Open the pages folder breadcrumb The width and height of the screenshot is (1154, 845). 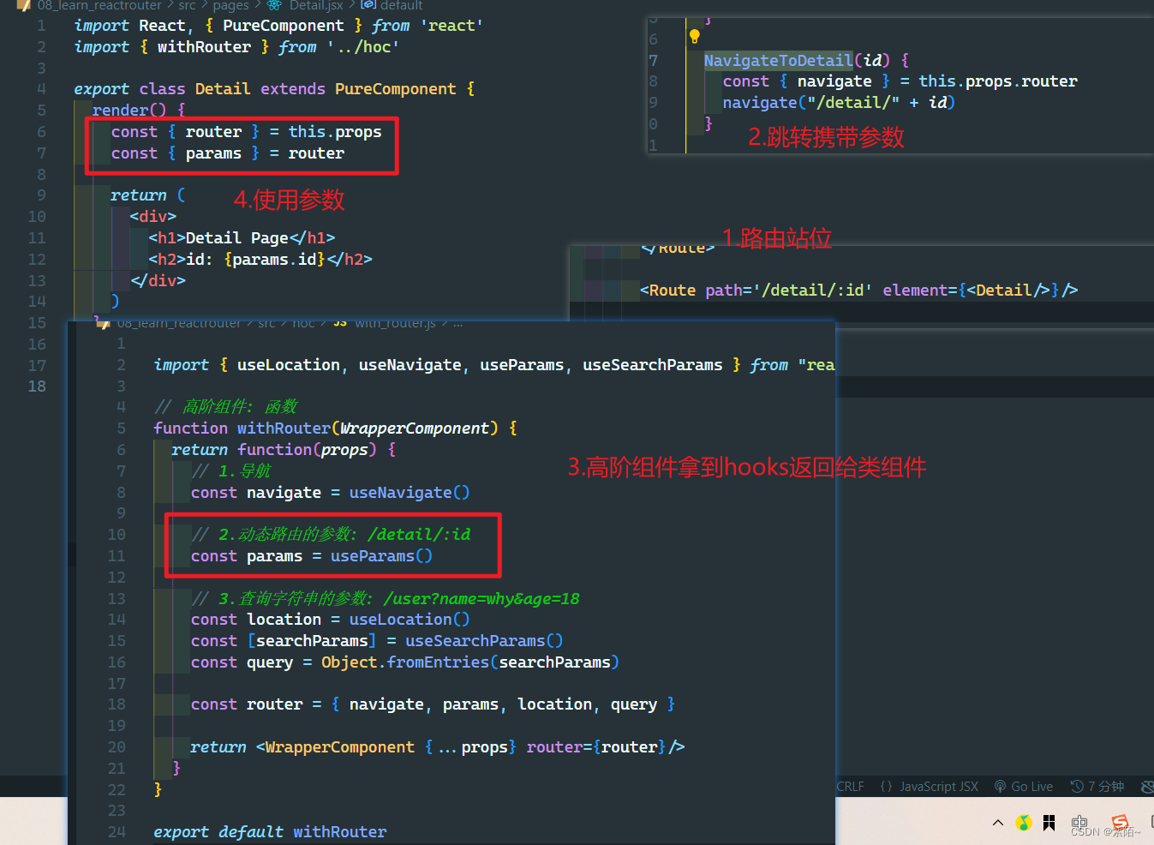(230, 5)
